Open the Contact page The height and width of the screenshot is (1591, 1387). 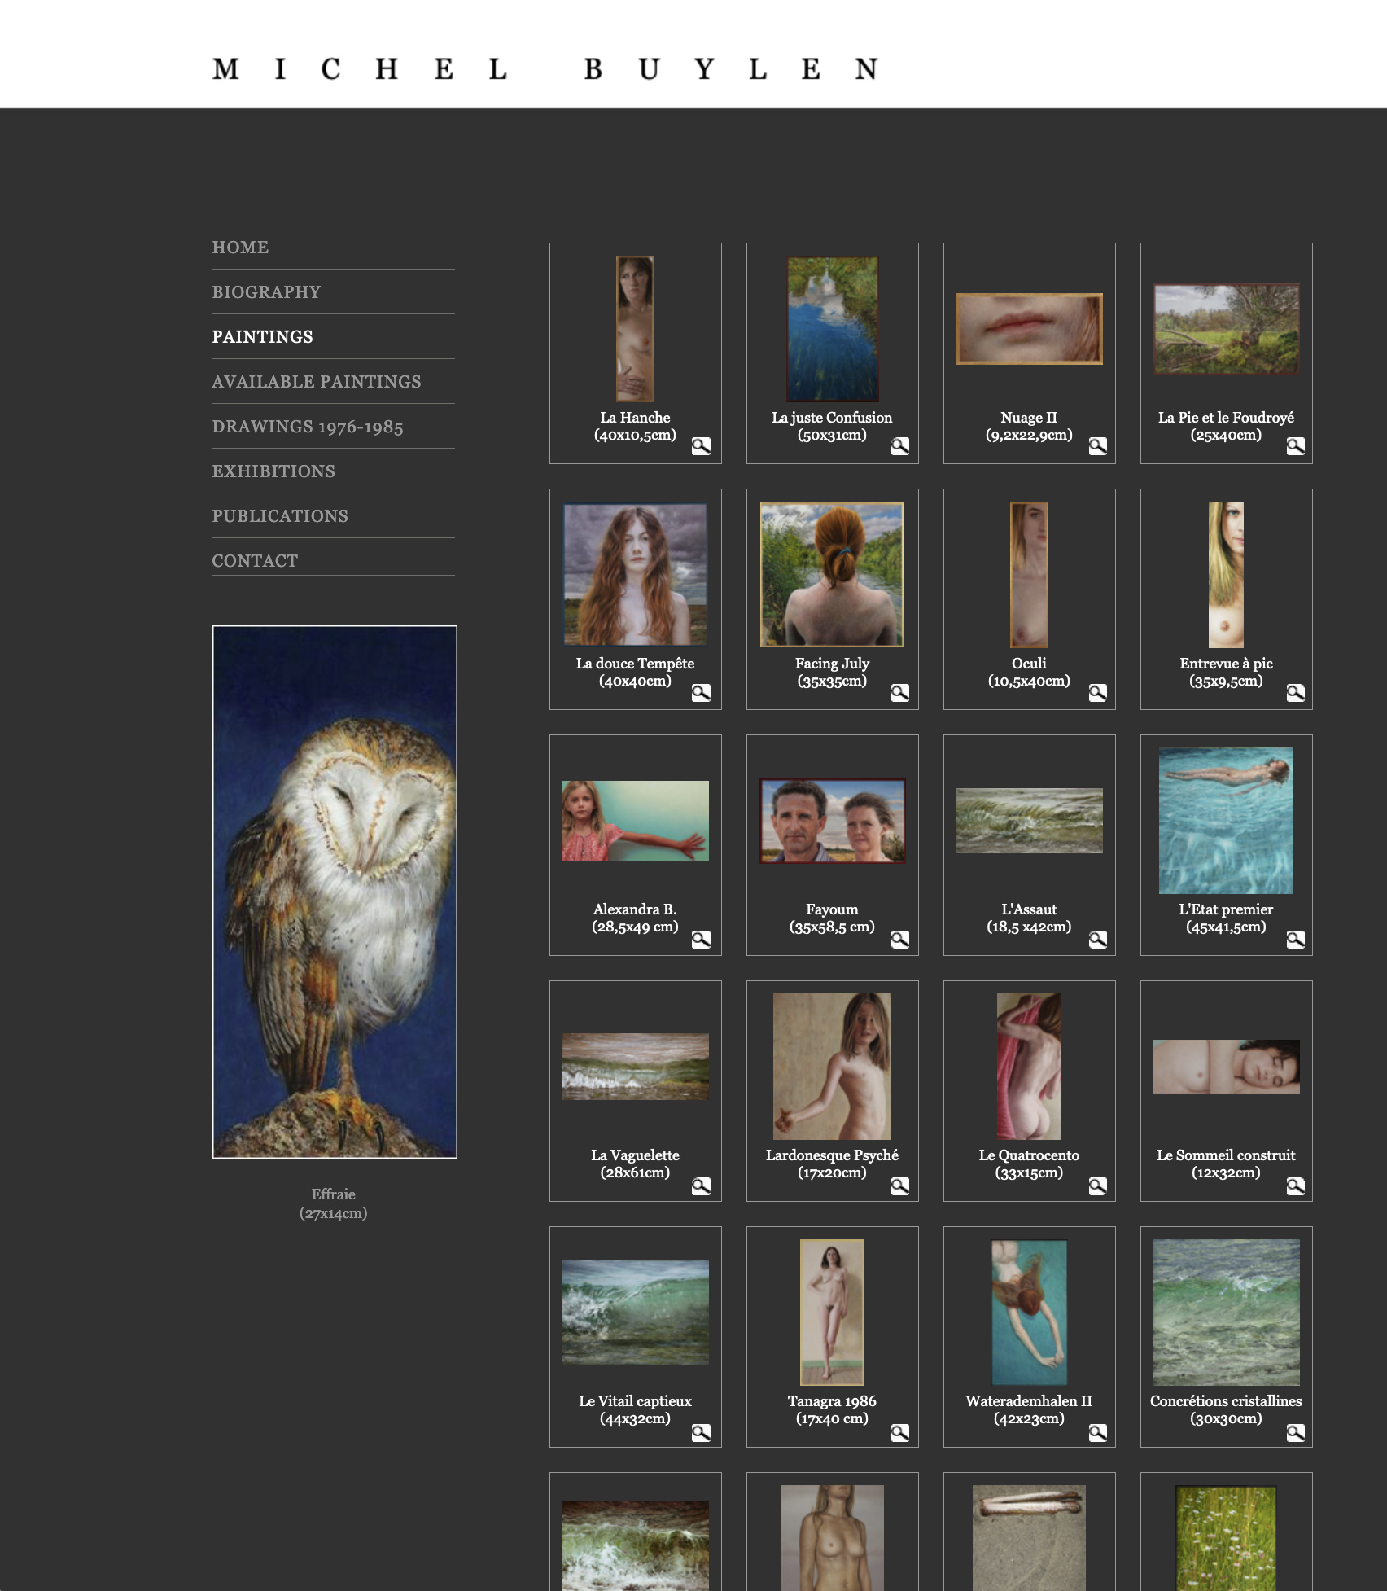255,561
